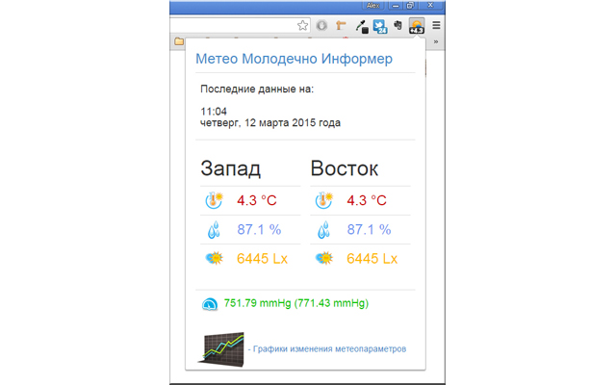
Task: Click the orange paint-roller extension icon
Action: (x=341, y=26)
